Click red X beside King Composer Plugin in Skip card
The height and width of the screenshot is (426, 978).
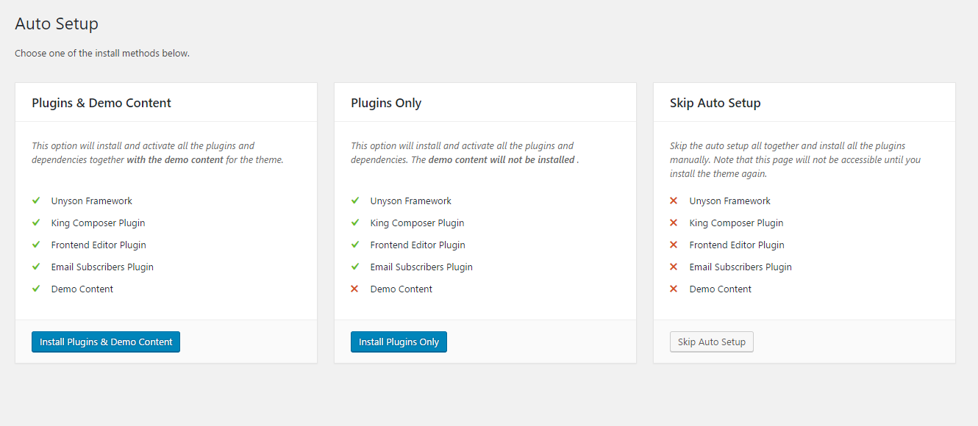(x=674, y=223)
